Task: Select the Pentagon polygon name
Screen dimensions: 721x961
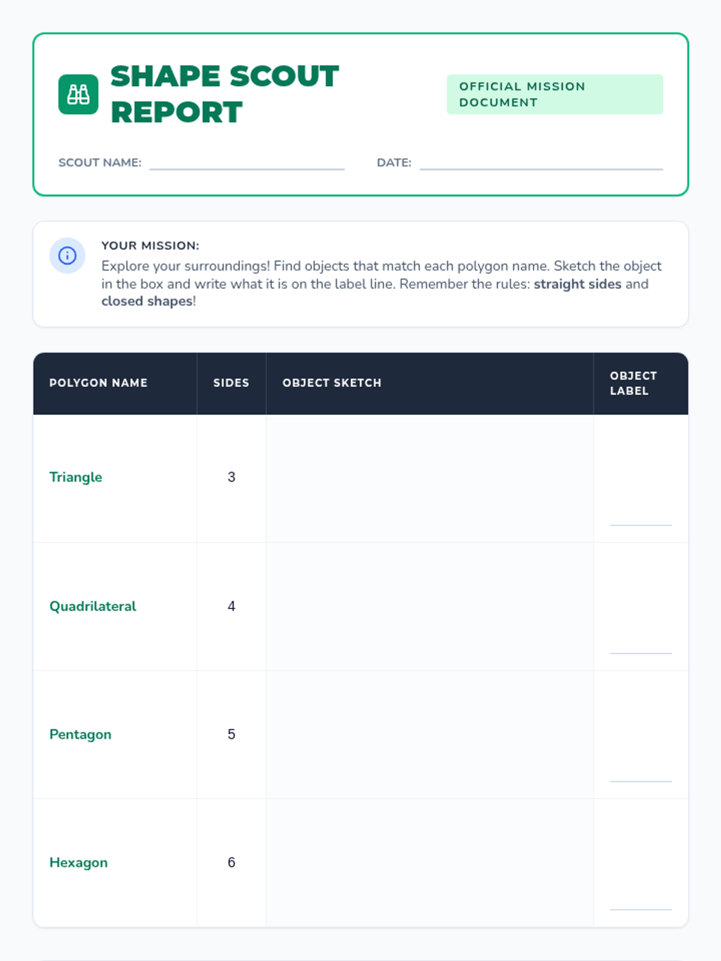Action: point(81,735)
